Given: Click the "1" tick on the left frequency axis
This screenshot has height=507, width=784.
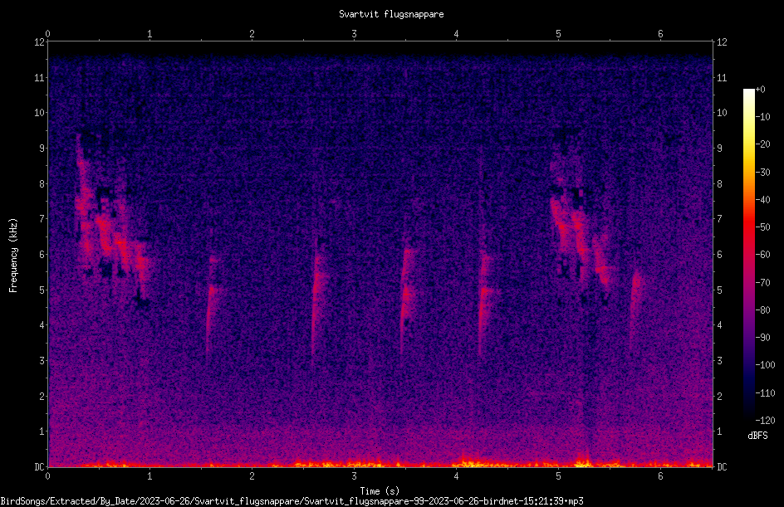Looking at the screenshot, I should [x=42, y=431].
